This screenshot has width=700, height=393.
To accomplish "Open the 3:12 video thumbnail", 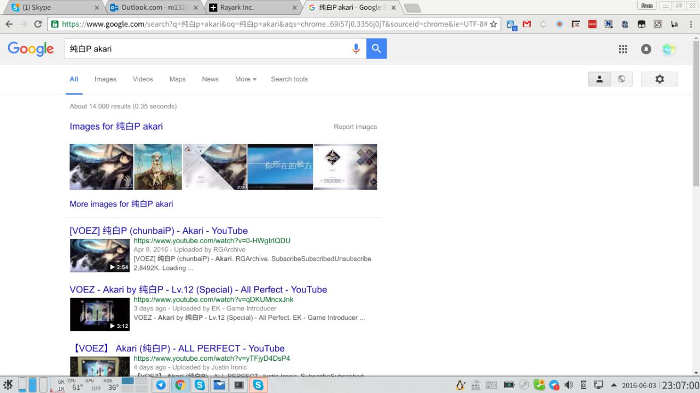I will [x=100, y=314].
